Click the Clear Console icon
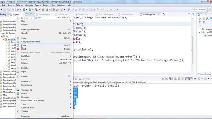212x119 pixels. (175, 79)
